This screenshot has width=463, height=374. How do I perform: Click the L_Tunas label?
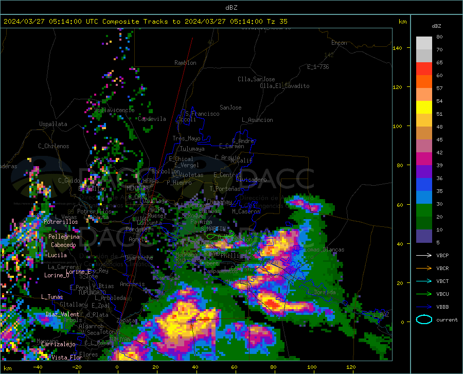click(52, 297)
